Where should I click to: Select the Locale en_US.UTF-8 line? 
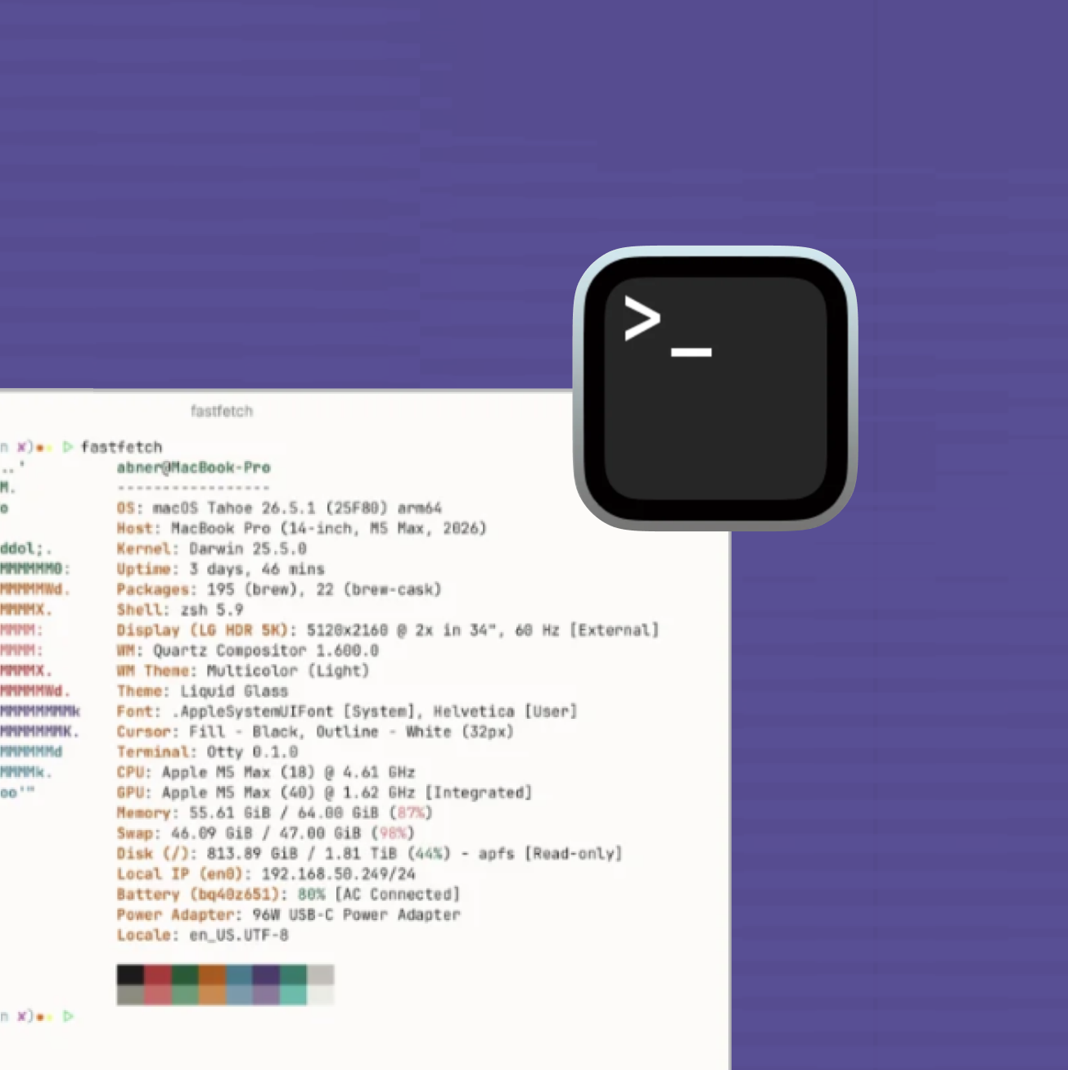click(x=202, y=935)
